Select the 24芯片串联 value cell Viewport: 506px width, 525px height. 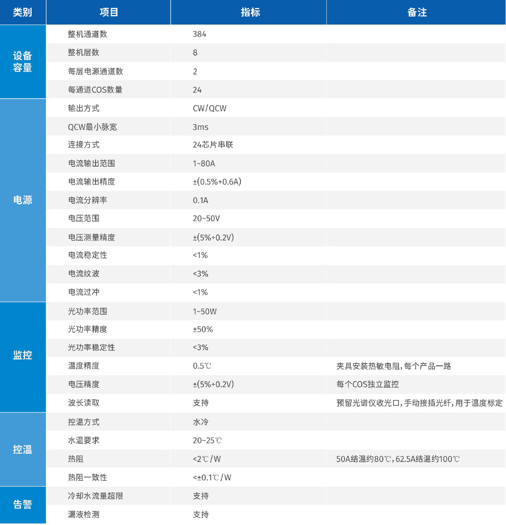[x=213, y=145]
